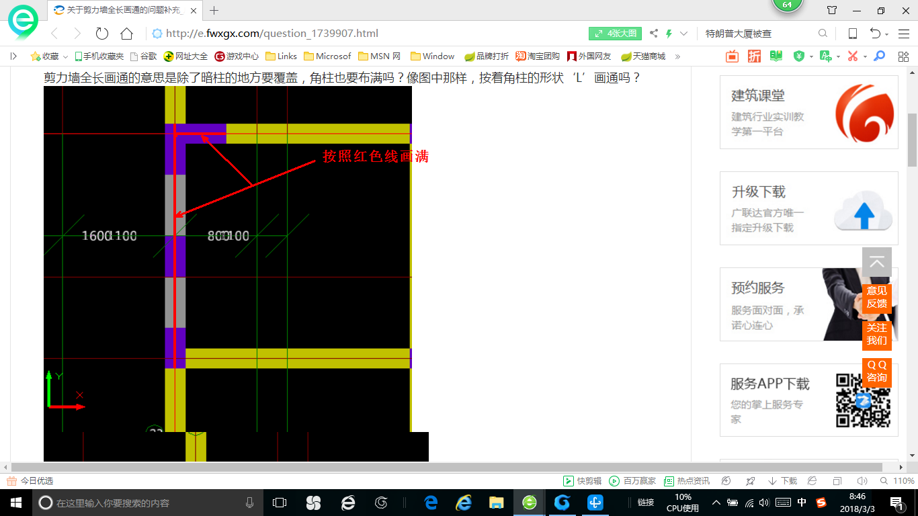Open the 品牌打折 bookmark

487,56
